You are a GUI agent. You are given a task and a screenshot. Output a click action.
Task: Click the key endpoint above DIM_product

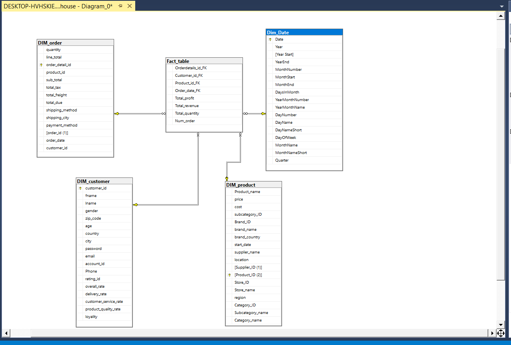[227, 179]
